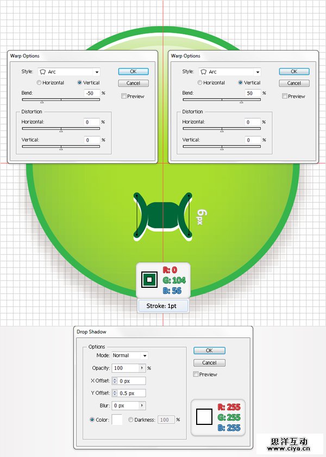Click Y Offset stepper arrows
The image size is (326, 457).
click(115, 393)
